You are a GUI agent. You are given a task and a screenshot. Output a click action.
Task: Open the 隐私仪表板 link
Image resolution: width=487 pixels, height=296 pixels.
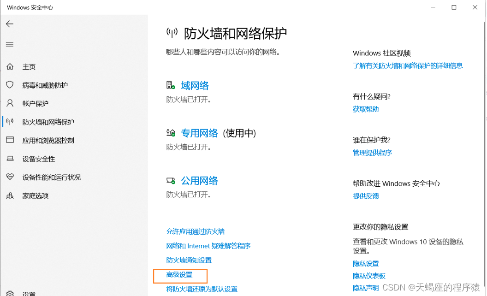point(369,276)
